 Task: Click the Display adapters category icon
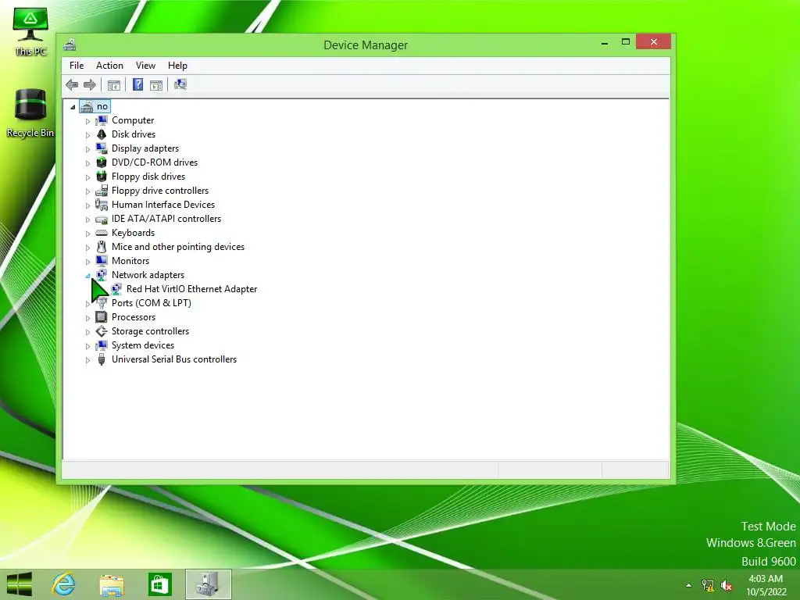102,148
